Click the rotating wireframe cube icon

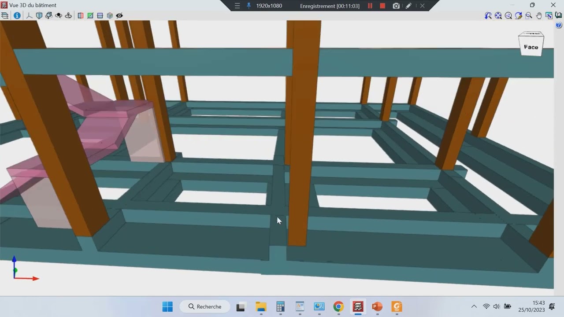[49, 15]
